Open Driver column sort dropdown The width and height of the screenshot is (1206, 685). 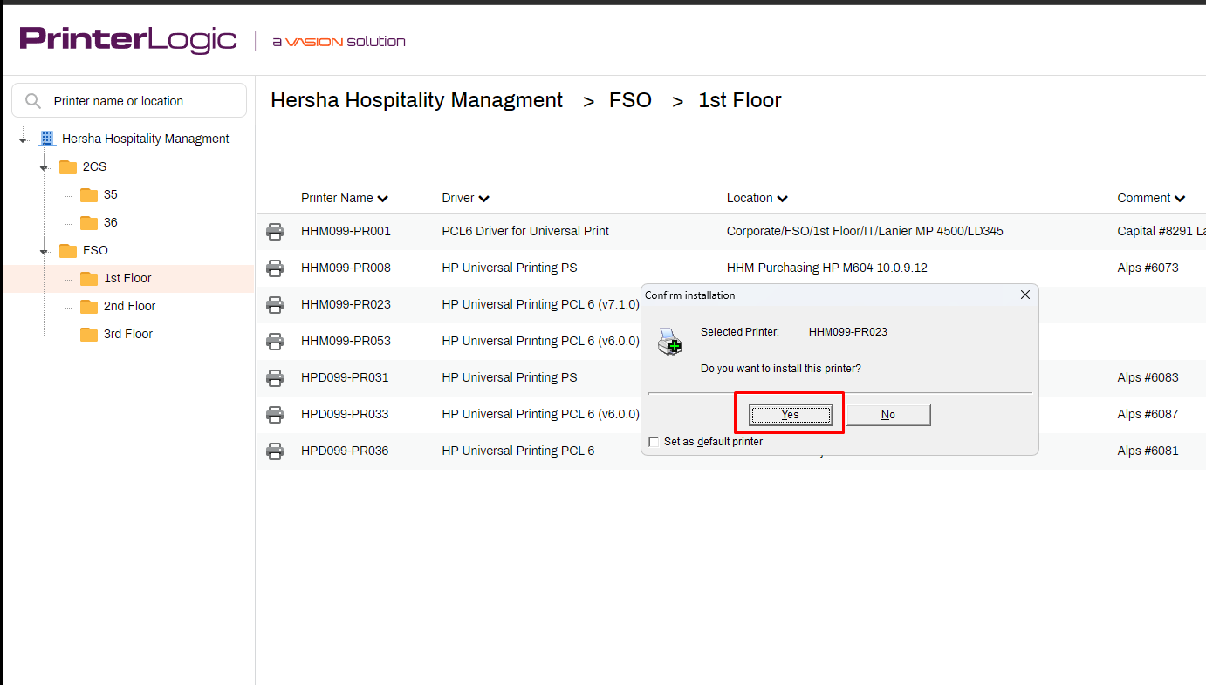click(x=484, y=199)
